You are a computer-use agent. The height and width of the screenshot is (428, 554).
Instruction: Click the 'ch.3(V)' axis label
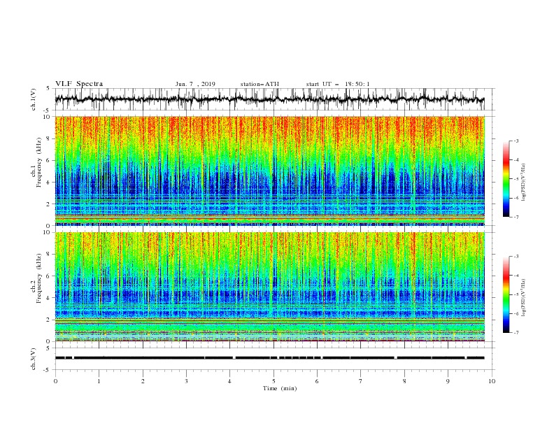click(34, 359)
